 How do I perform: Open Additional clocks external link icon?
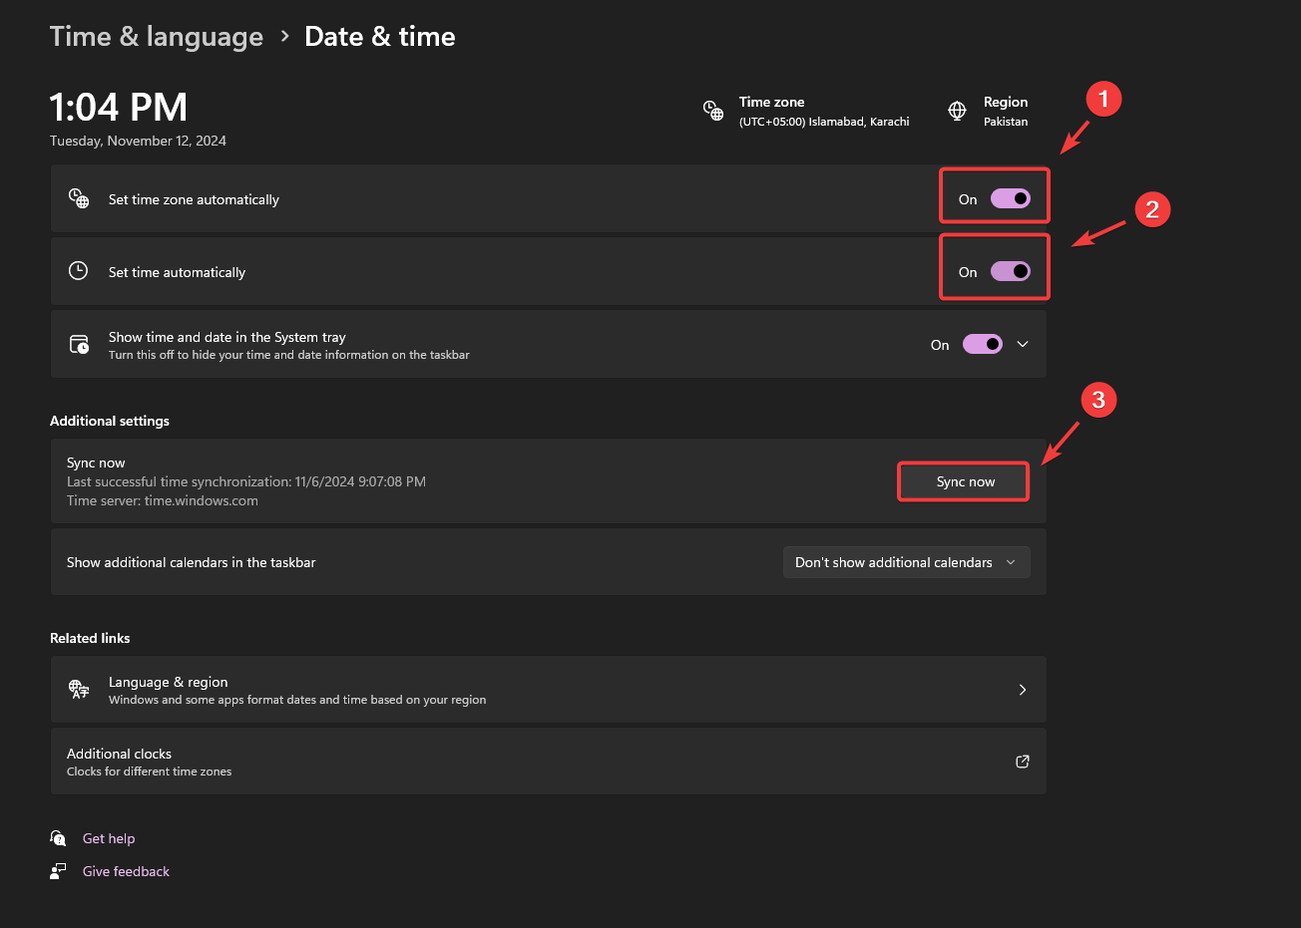click(1023, 762)
